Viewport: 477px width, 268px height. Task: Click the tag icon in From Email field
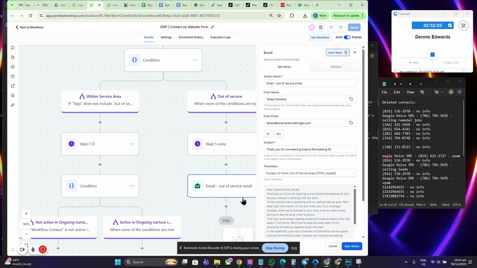pyautogui.click(x=351, y=123)
